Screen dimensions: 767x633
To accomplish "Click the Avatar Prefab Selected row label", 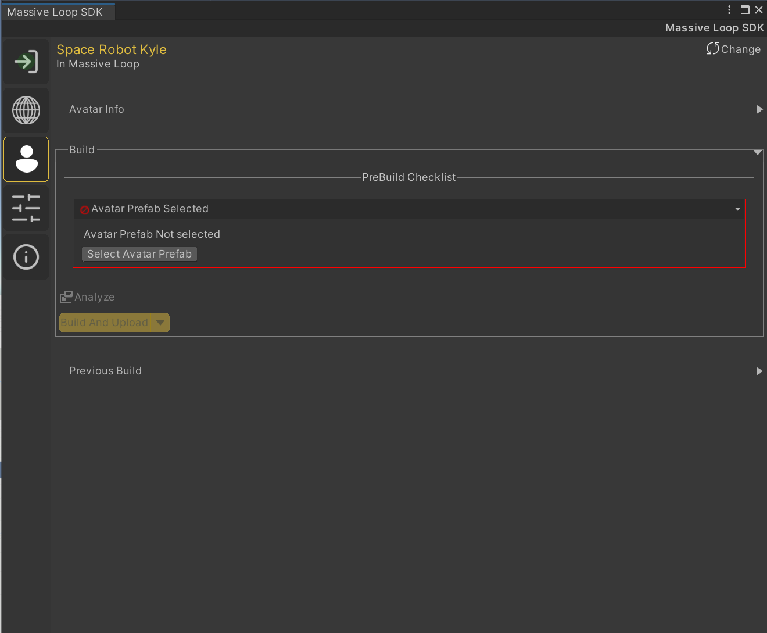I will pos(150,209).
